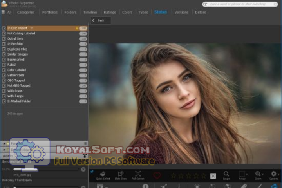Switch to the Timeline tab

(90, 12)
